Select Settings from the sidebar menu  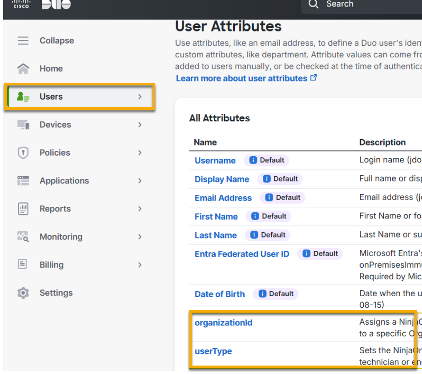[56, 293]
